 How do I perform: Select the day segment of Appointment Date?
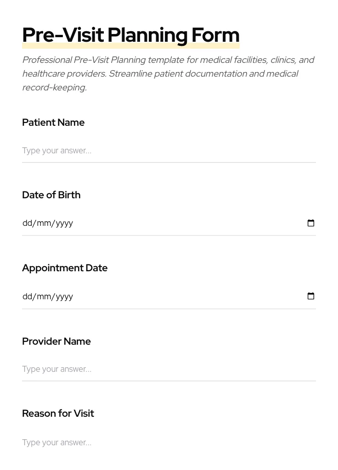(27, 297)
